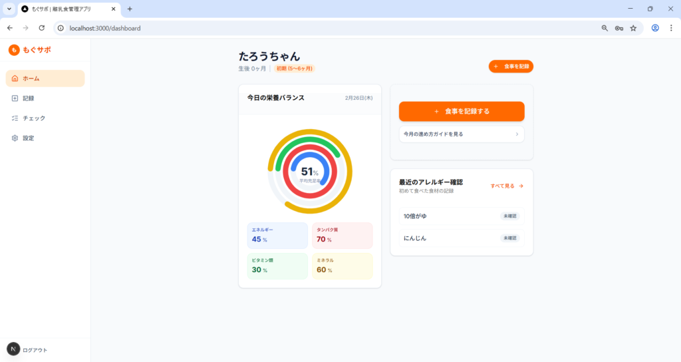Click the もぐサポ logo icon
Screen dimensions: 681x362
14,50
